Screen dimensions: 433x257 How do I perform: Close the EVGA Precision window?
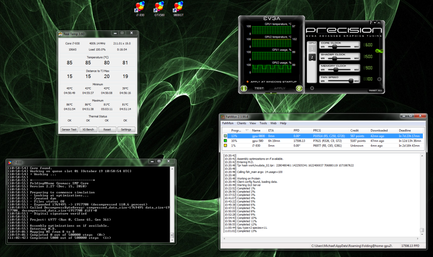379,23
